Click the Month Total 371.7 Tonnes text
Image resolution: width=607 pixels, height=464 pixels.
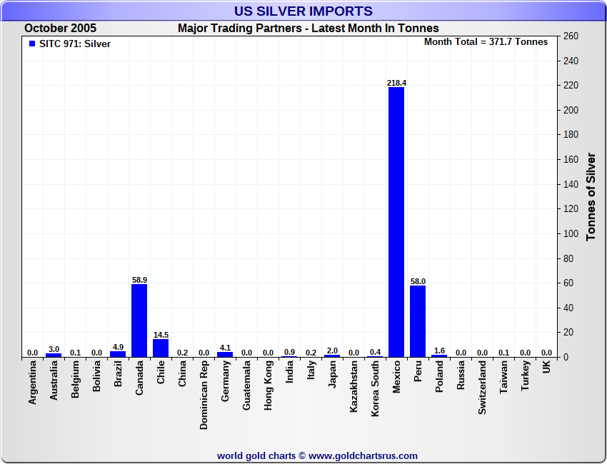[x=486, y=42]
